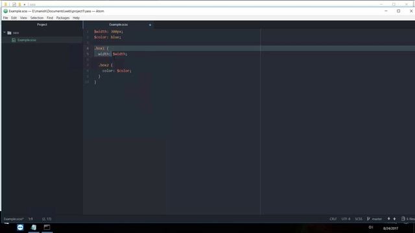Click the .box1 selector on line 4
This screenshot has width=415, height=233.
pyautogui.click(x=99, y=49)
